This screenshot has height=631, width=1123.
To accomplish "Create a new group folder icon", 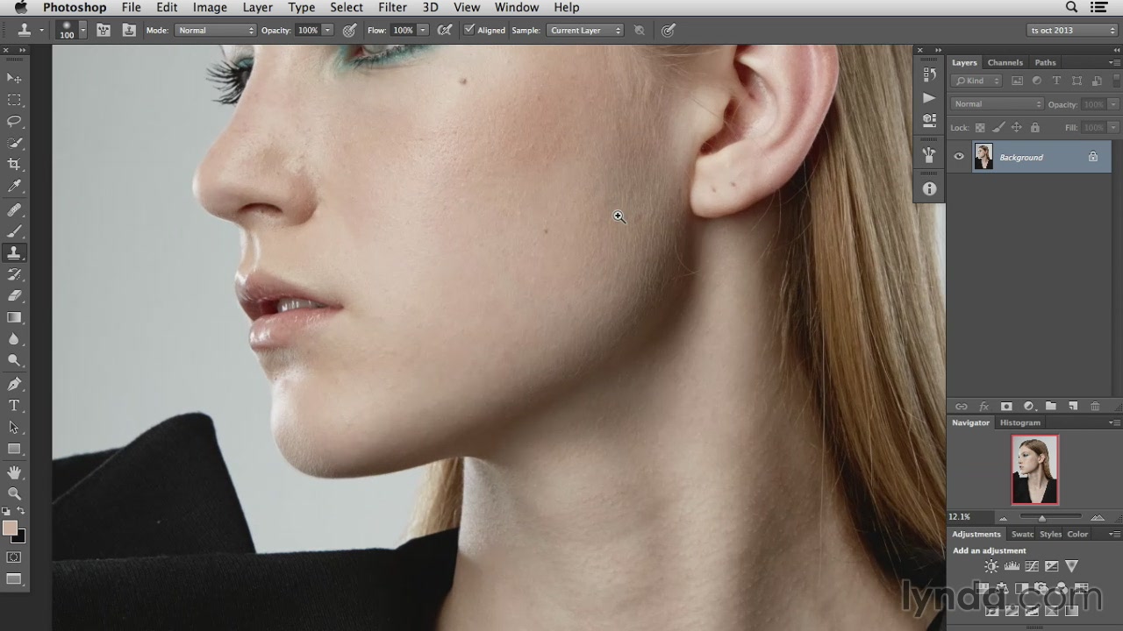I will click(x=1051, y=407).
